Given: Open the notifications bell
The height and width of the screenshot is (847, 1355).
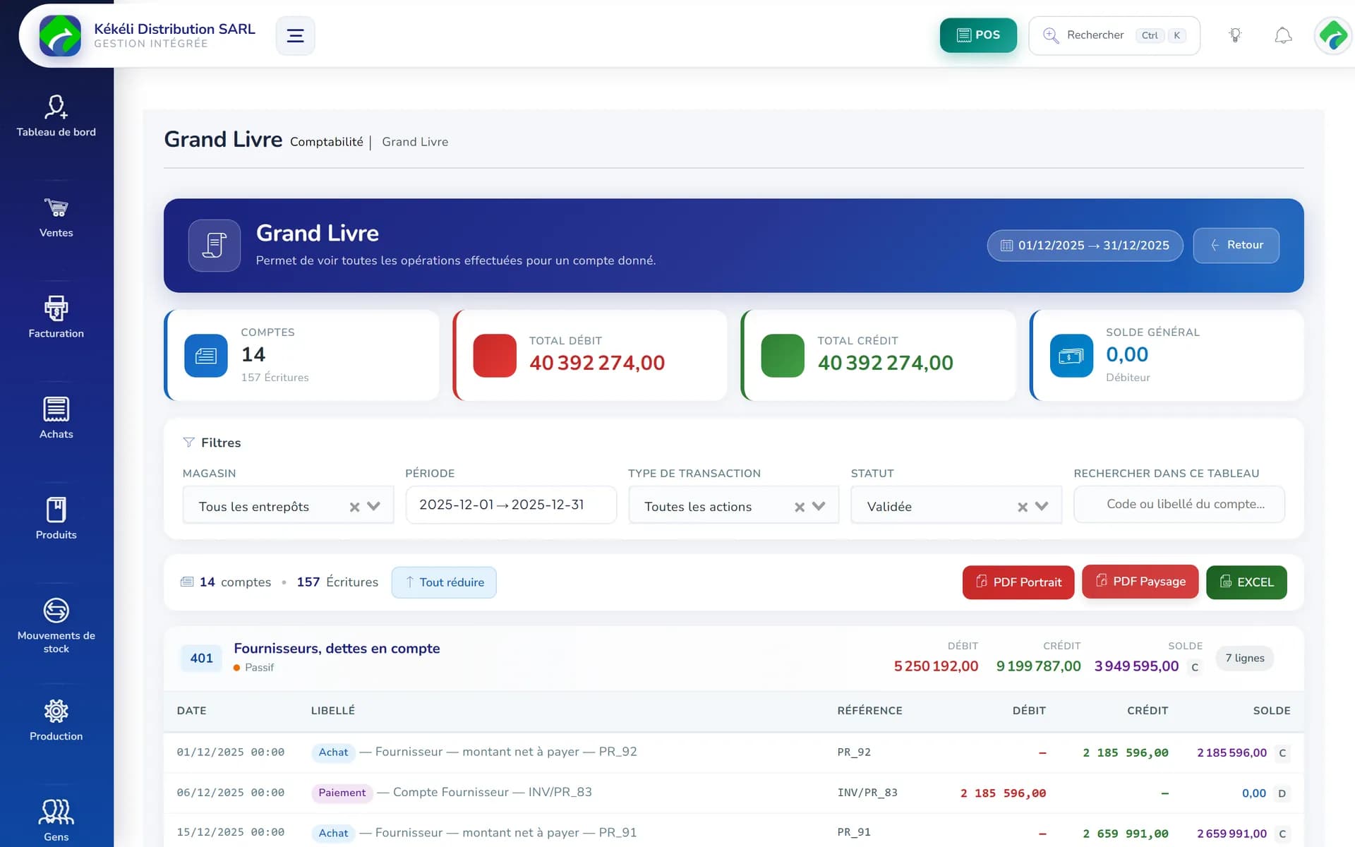Looking at the screenshot, I should coord(1283,35).
